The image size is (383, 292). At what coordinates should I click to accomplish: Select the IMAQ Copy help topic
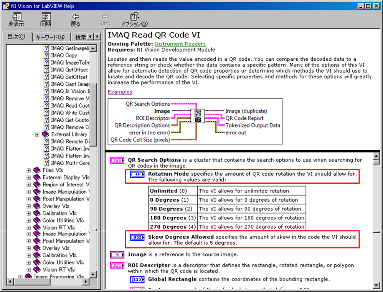pos(64,55)
